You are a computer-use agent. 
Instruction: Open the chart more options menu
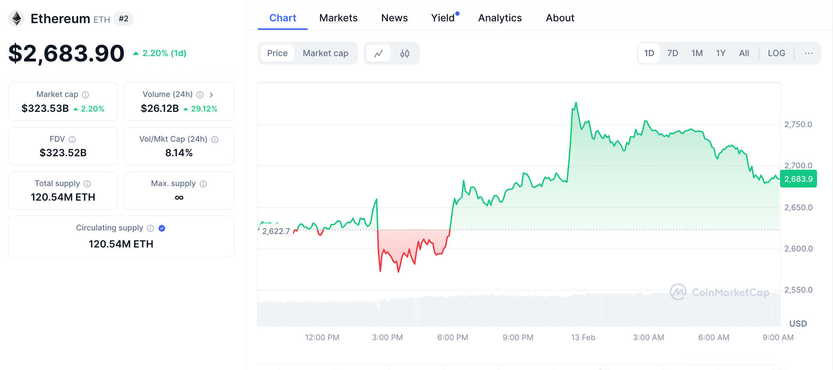(808, 53)
